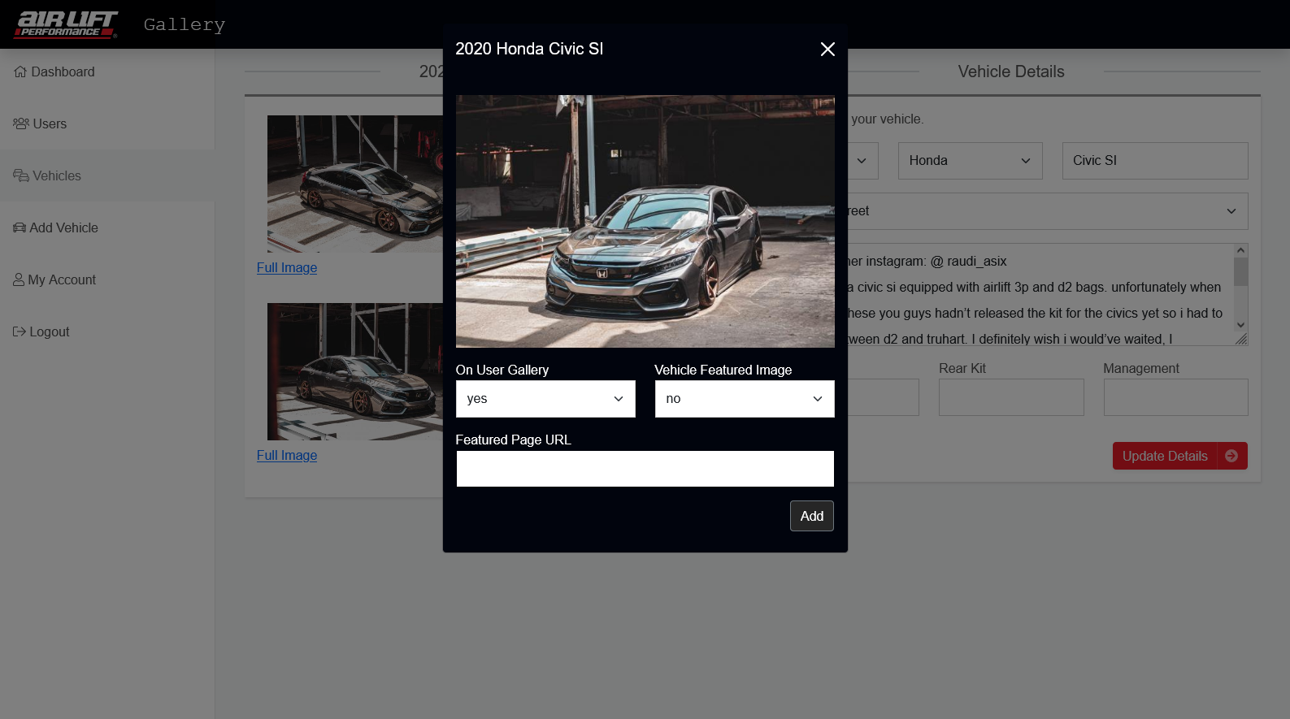Open the vehicle type dropdown ending in 'reet'
Viewport: 1290px width, 719px height.
pos(1048,211)
